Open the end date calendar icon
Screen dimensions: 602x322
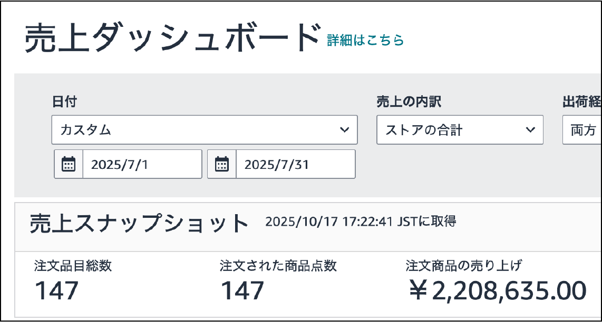click(x=222, y=164)
